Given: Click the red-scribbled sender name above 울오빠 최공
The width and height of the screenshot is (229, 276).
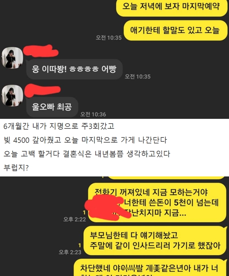Looking at the screenshot, I should [x=42, y=90].
